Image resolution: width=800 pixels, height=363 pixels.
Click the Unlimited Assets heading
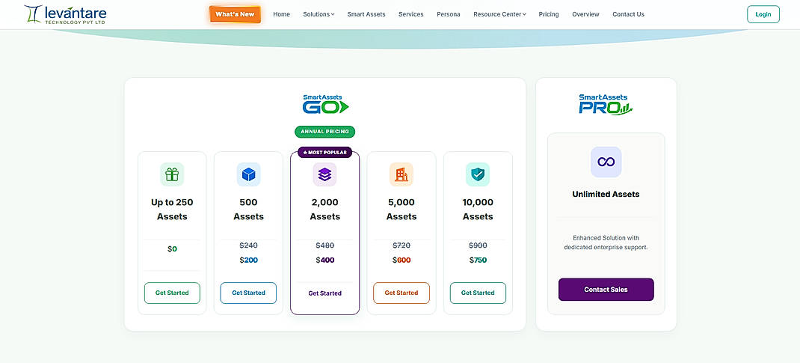click(x=606, y=194)
